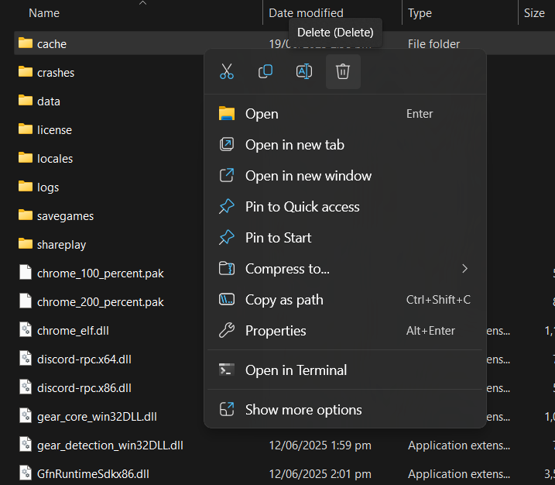
Task: Click the Delete trash can icon
Action: tap(343, 72)
